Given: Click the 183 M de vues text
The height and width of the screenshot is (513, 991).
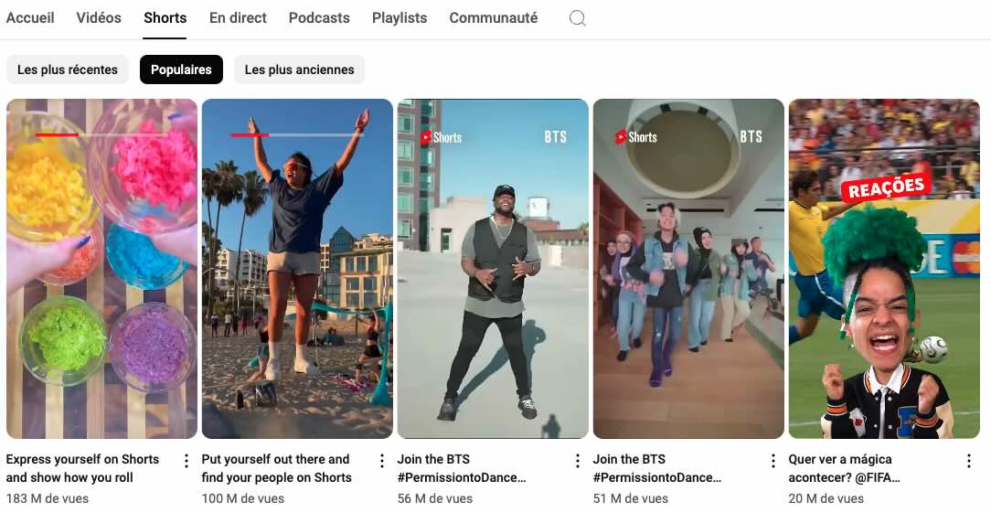Looking at the screenshot, I should click(48, 498).
